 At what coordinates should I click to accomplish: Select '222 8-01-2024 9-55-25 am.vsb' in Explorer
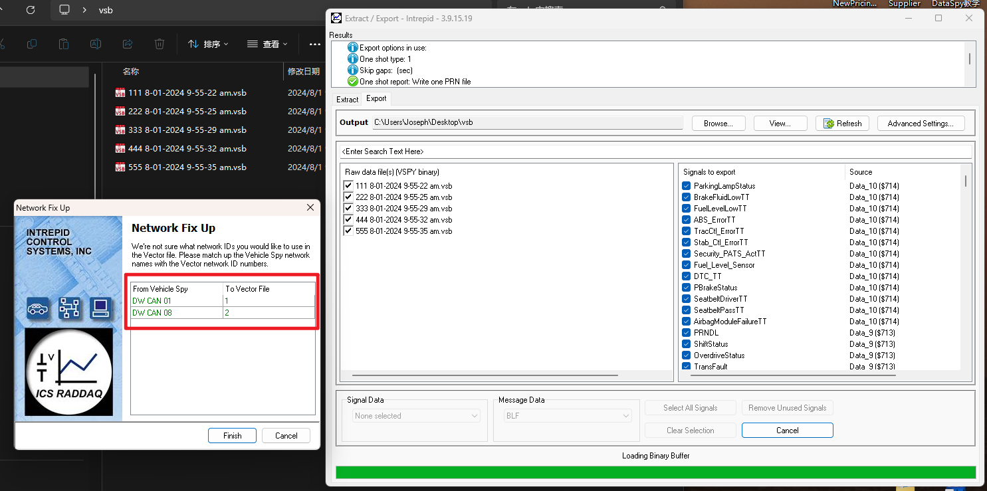click(x=187, y=112)
